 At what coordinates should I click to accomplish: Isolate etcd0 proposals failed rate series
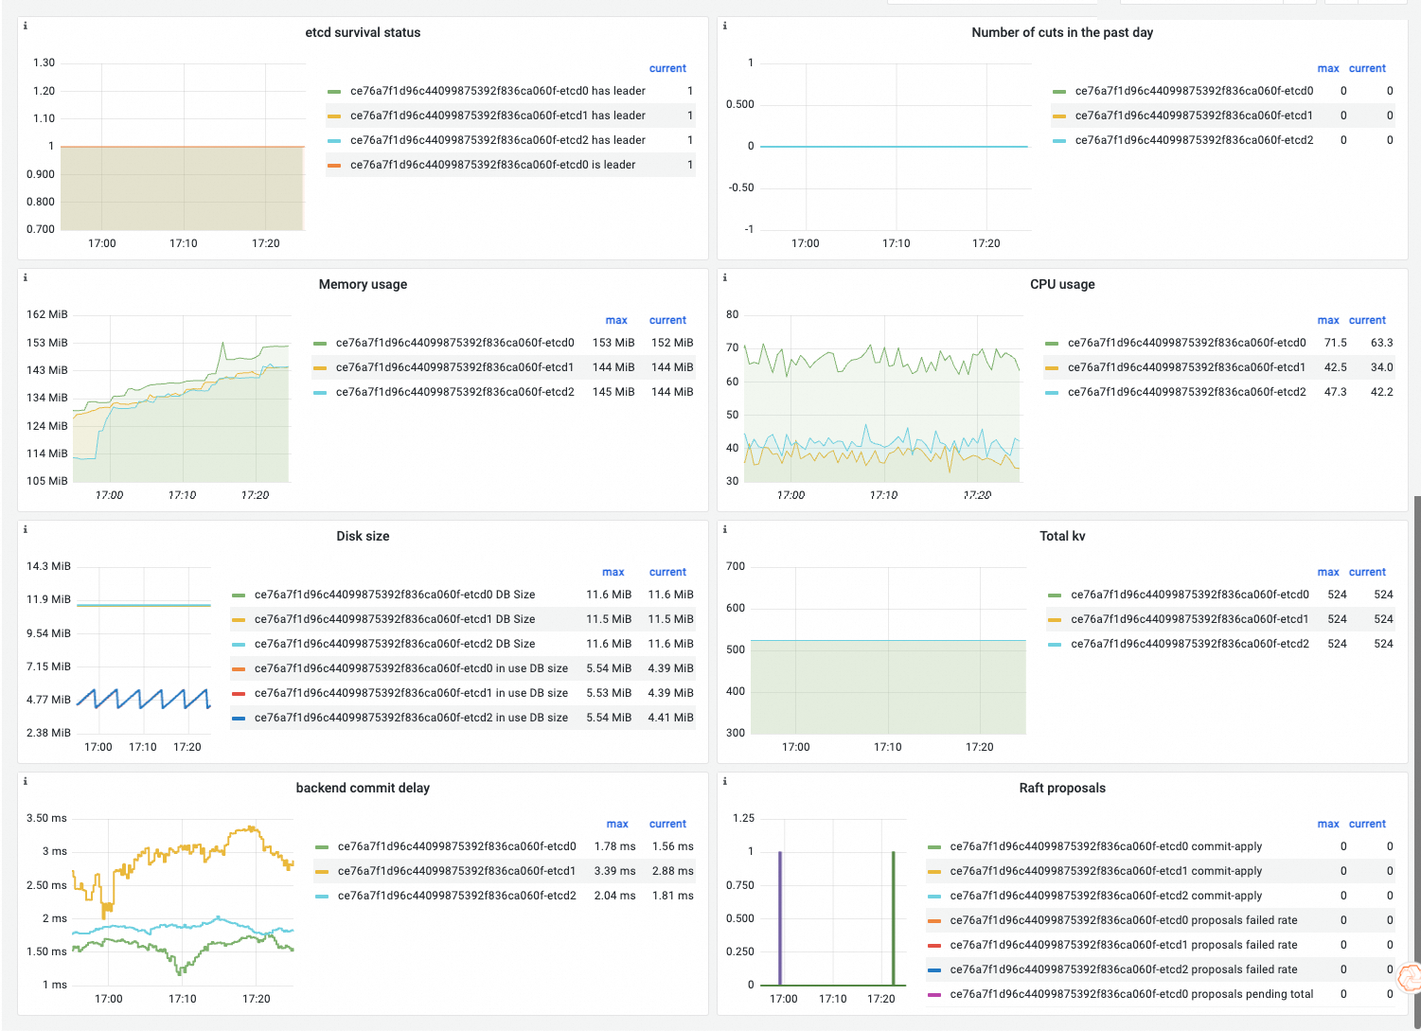pyautogui.click(x=1124, y=920)
